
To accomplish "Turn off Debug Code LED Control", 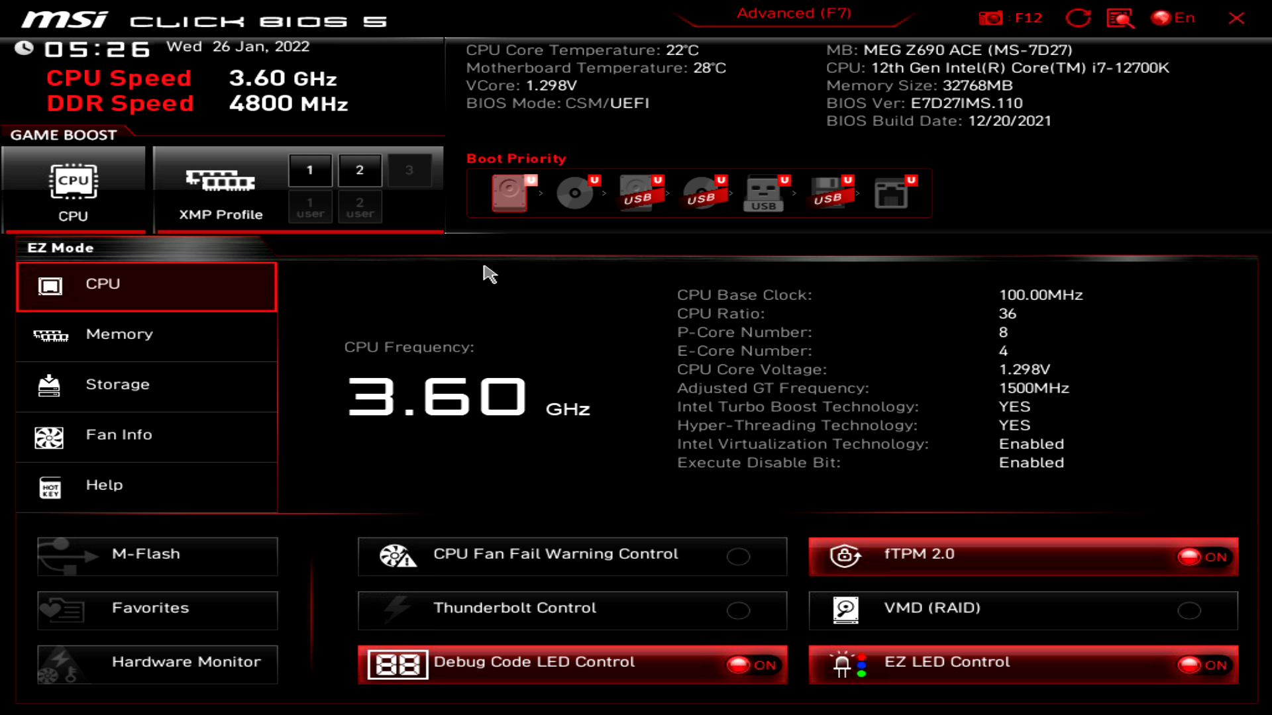I will [752, 665].
